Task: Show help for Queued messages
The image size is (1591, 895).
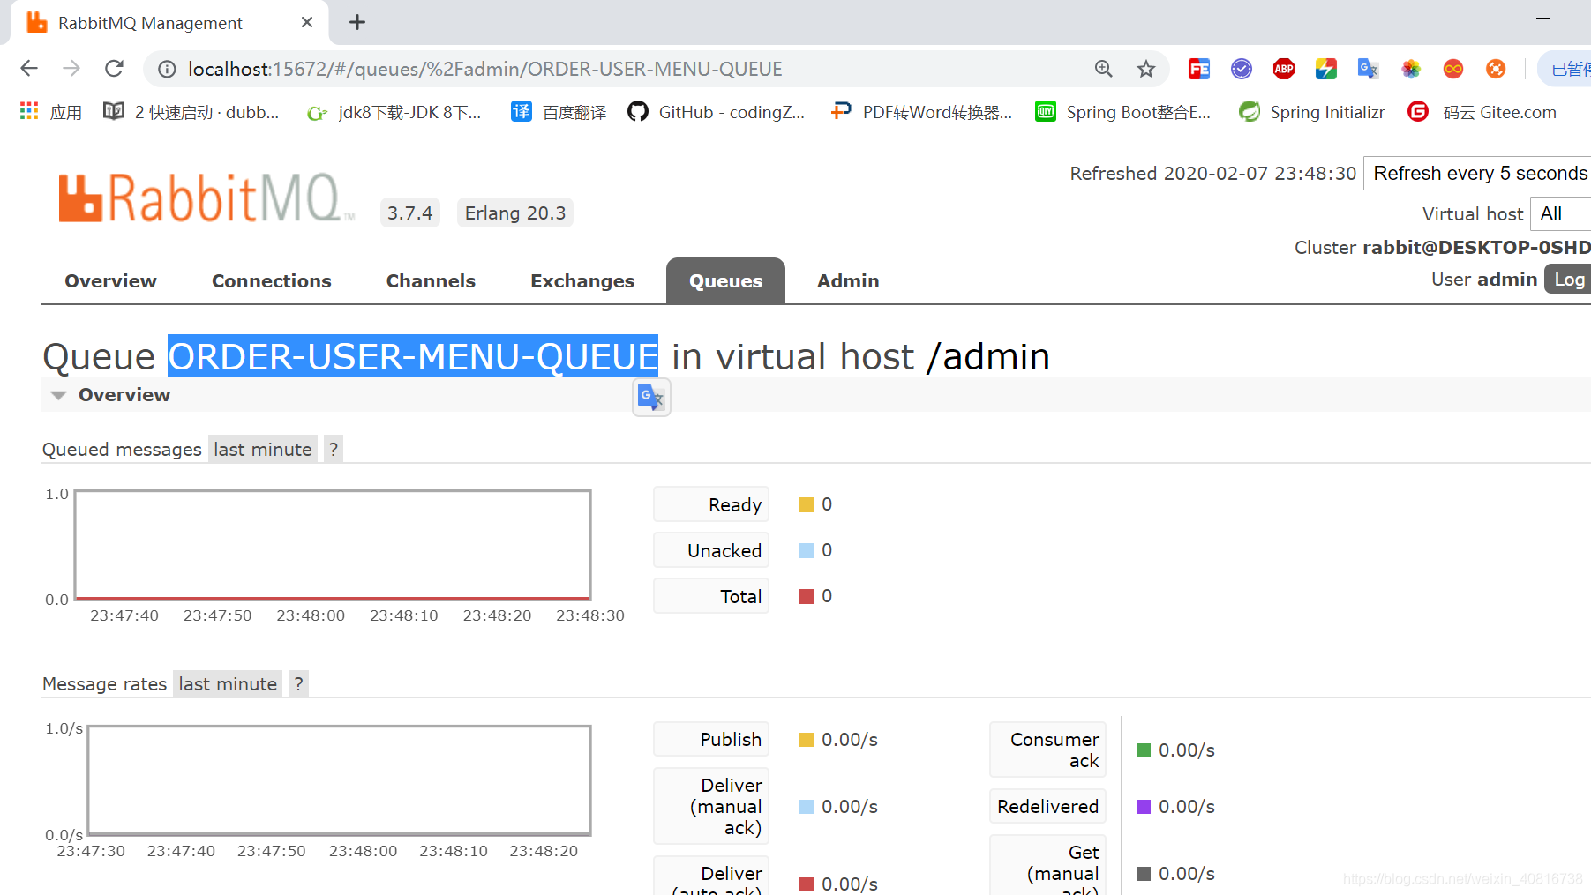Action: [x=333, y=450]
